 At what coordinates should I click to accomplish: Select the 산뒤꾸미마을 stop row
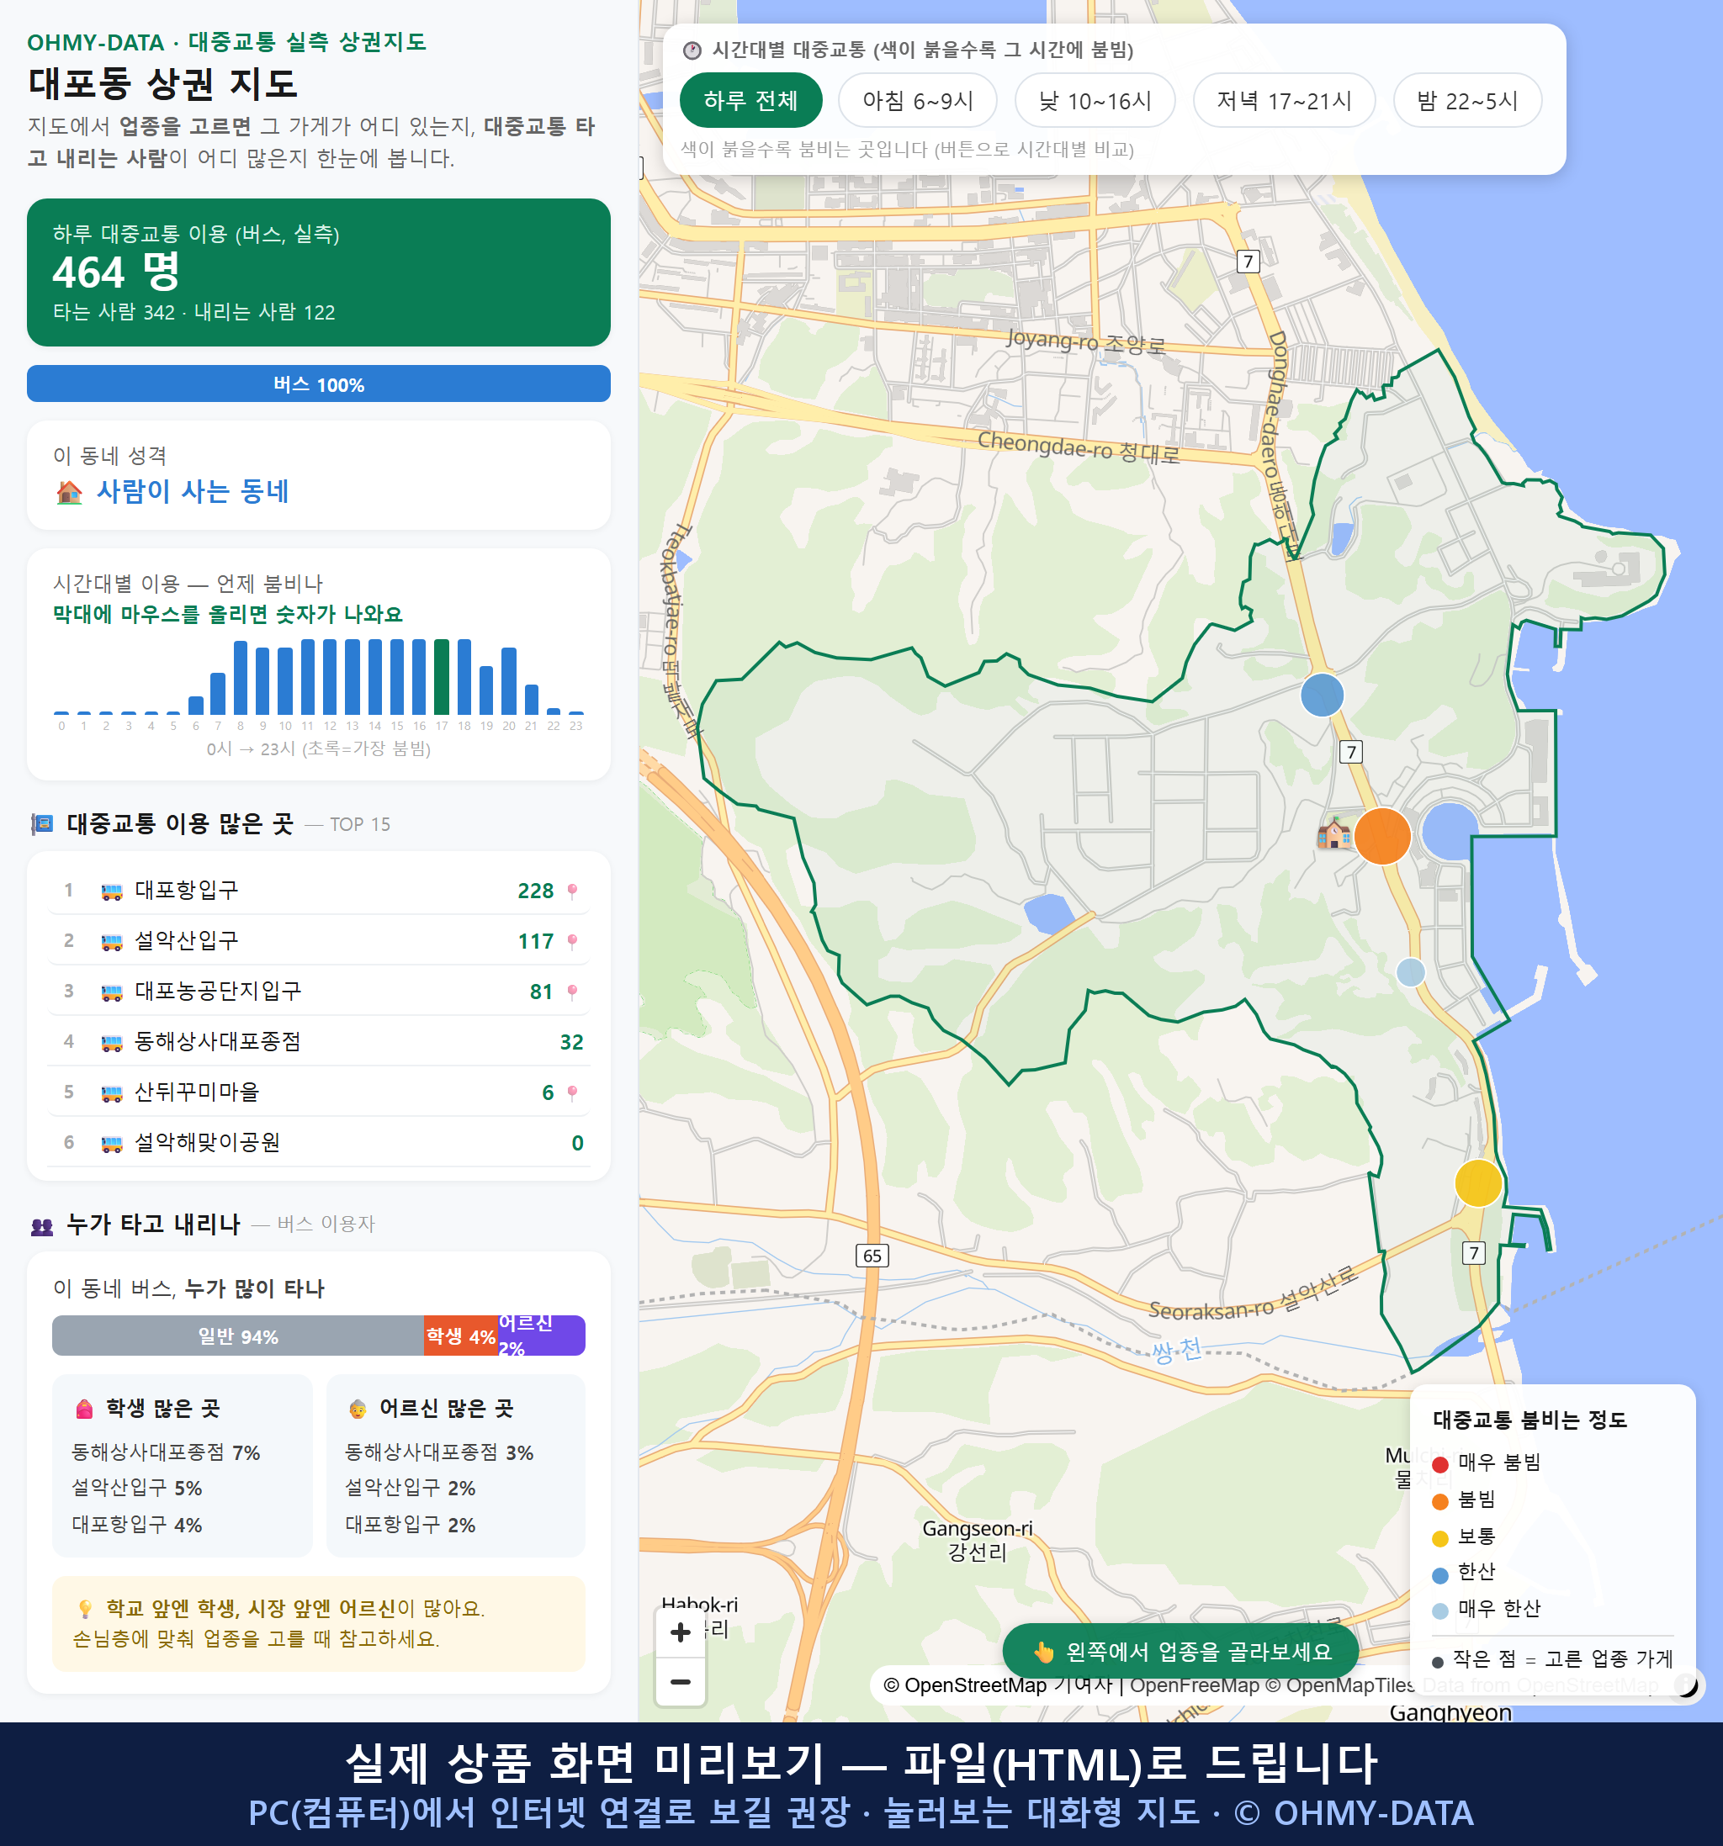point(319,1092)
